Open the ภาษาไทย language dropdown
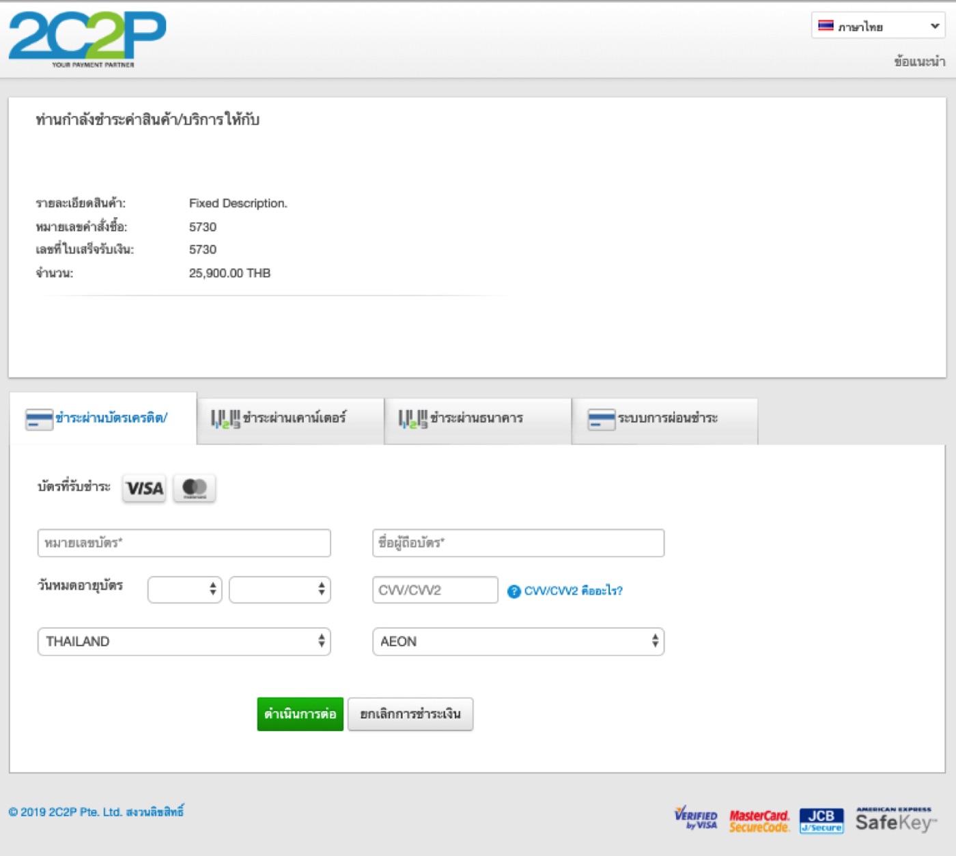956x856 pixels. pyautogui.click(x=878, y=26)
